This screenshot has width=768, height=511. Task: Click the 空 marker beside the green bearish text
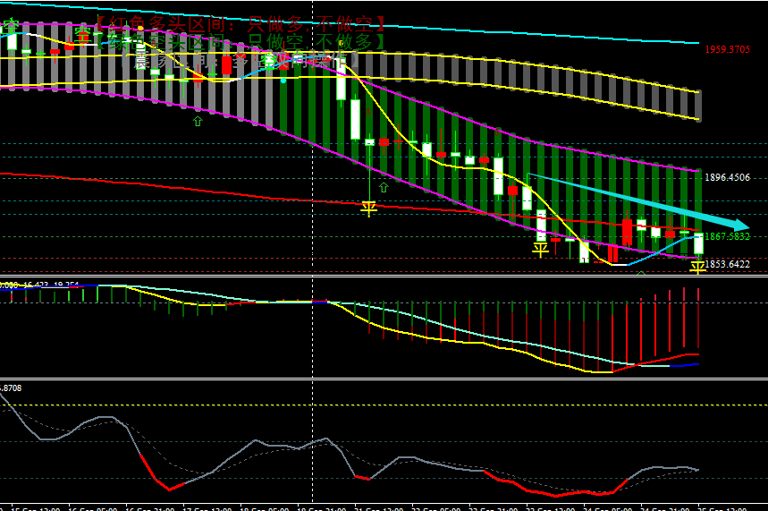pyautogui.click(x=83, y=34)
